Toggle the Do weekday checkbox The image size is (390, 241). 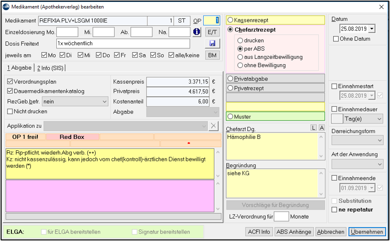99,55
